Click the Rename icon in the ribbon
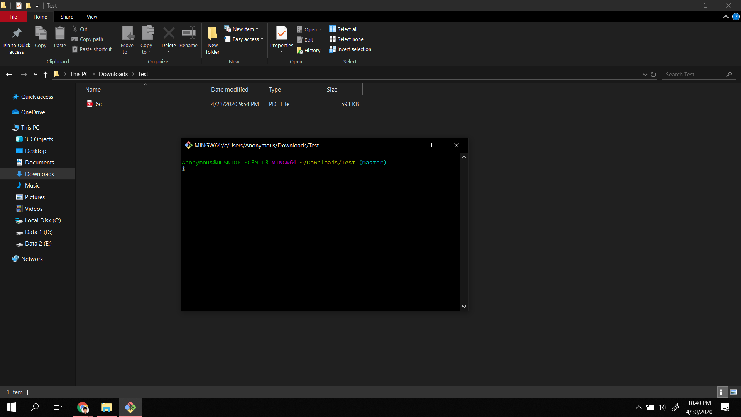 pyautogui.click(x=188, y=34)
